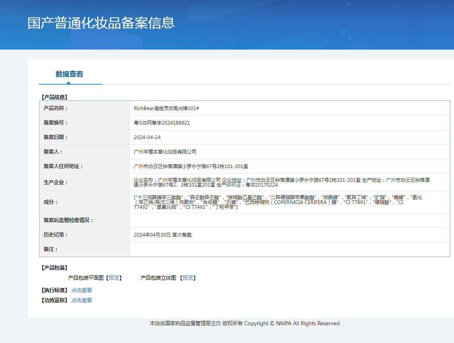
Task: Click the 备案编号 value 粤G妆网备字2024188921
Action: tap(161, 123)
